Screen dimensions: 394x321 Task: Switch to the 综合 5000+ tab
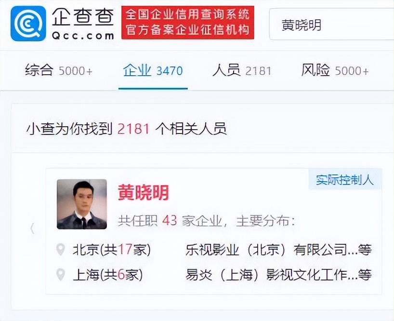point(59,70)
